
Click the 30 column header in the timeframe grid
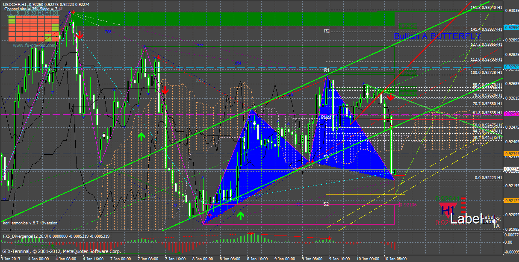[x=33, y=13]
